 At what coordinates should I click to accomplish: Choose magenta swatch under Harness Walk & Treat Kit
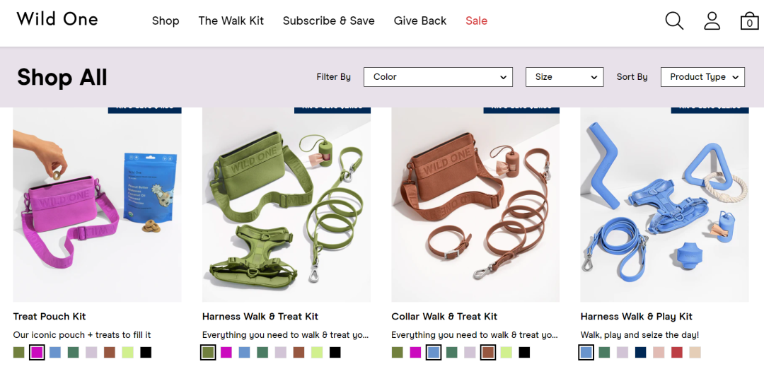[226, 352]
